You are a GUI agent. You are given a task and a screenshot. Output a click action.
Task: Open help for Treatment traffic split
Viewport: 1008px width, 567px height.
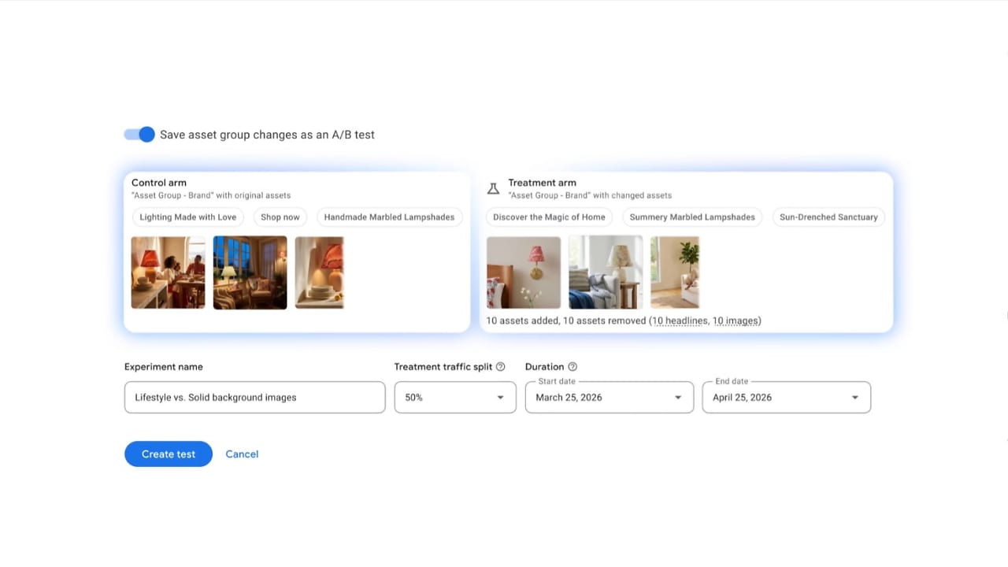click(501, 367)
